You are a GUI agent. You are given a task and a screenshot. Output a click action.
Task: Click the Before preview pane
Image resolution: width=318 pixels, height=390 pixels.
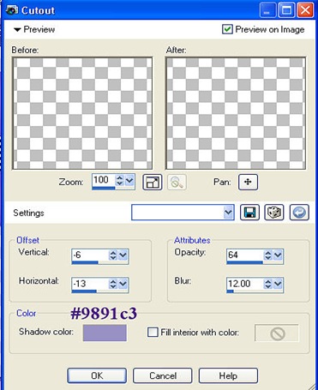82,113
